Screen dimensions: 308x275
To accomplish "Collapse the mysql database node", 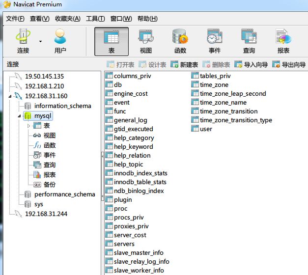I will [x=19, y=116].
